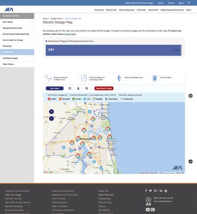Click the accessibility icons in footer
The image size is (197, 214).
click(x=150, y=210)
